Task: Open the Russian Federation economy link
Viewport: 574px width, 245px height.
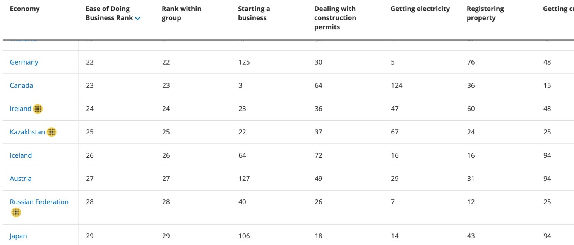Action: 39,202
